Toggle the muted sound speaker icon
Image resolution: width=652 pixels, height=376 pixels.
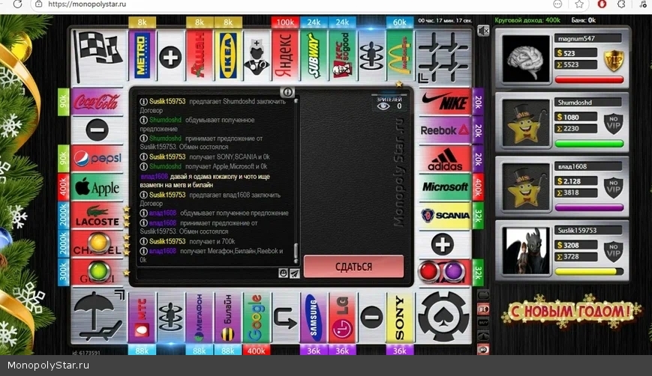point(483,31)
